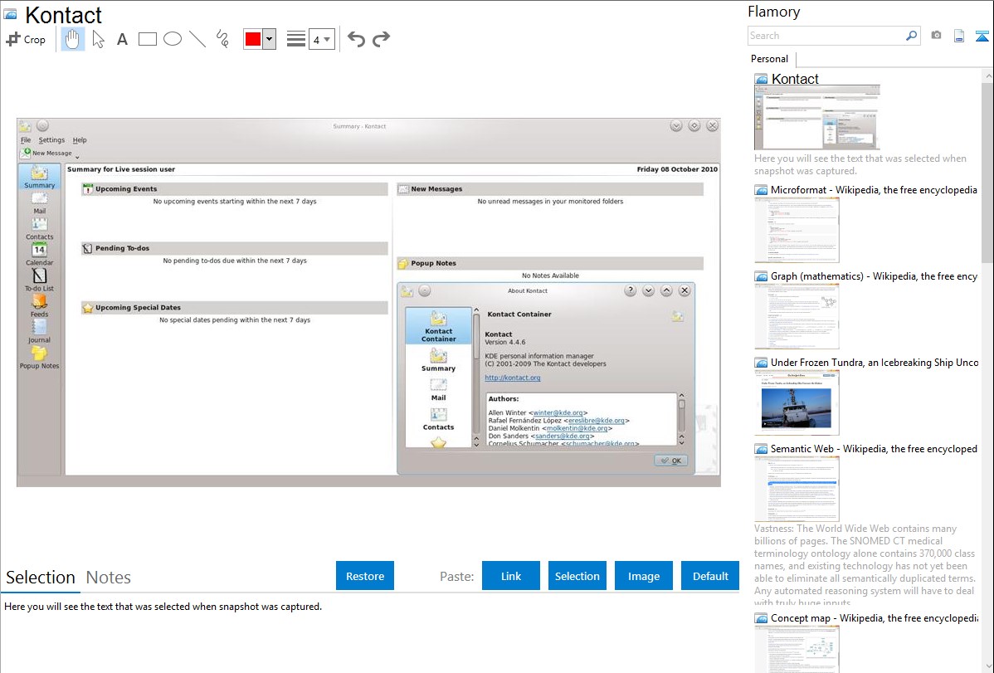The width and height of the screenshot is (994, 673).
Task: Click the red color swatch
Action: (x=253, y=39)
